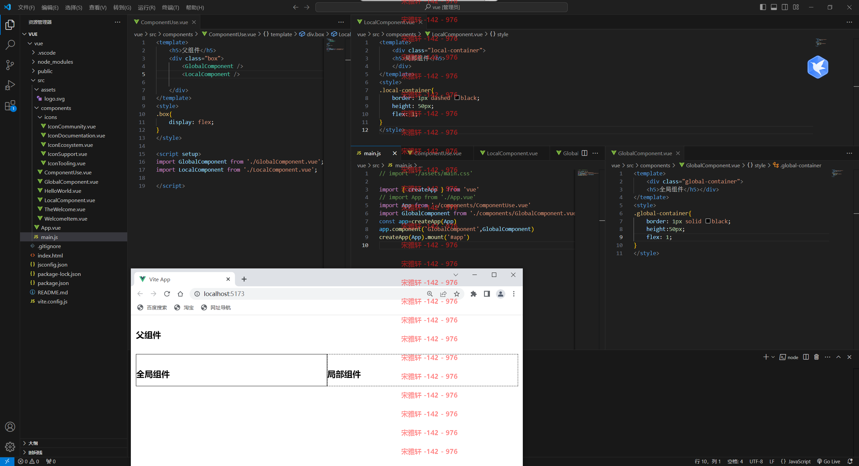Toggle the secondary side bar
This screenshot has height=466, width=859.
coord(785,7)
